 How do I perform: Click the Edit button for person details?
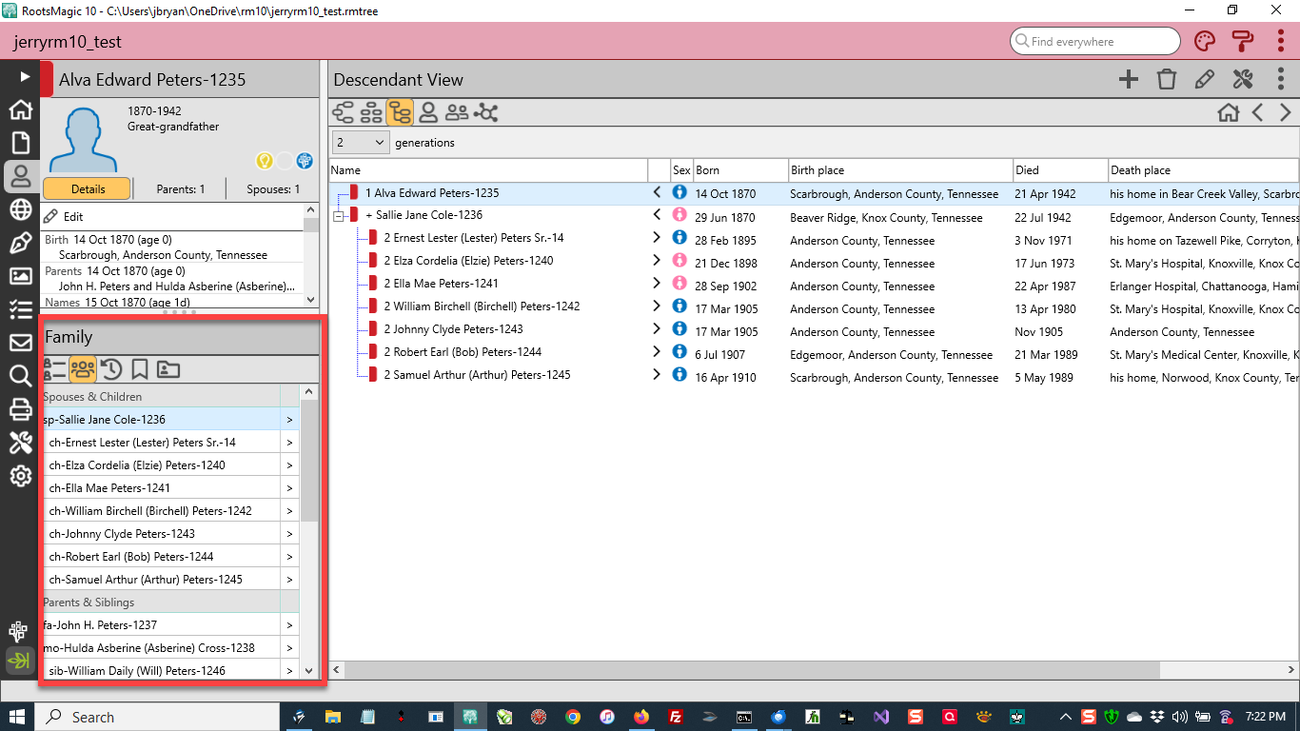(64, 217)
